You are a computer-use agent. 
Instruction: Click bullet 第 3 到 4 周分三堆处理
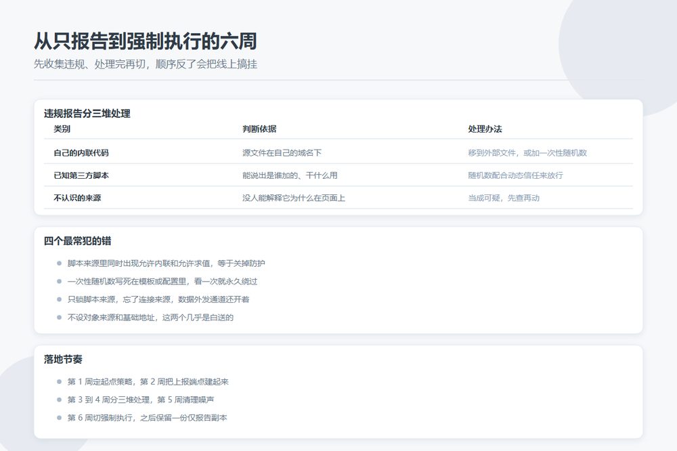(x=141, y=400)
